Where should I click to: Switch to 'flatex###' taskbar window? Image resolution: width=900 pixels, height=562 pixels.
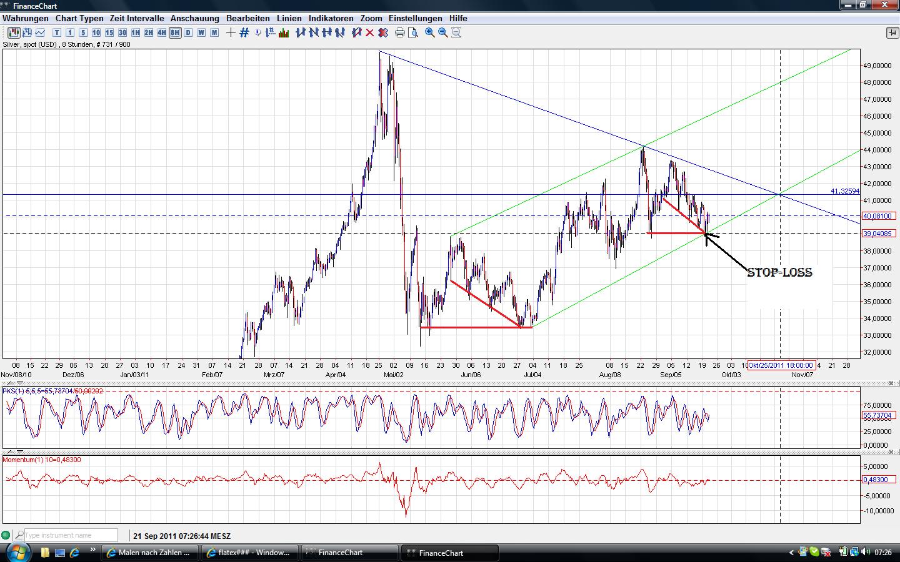(250, 553)
